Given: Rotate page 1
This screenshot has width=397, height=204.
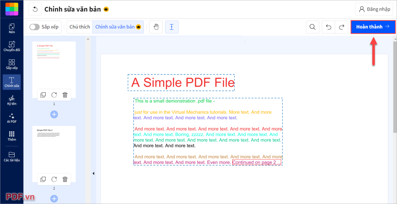Looking at the screenshot, I should 54,95.
